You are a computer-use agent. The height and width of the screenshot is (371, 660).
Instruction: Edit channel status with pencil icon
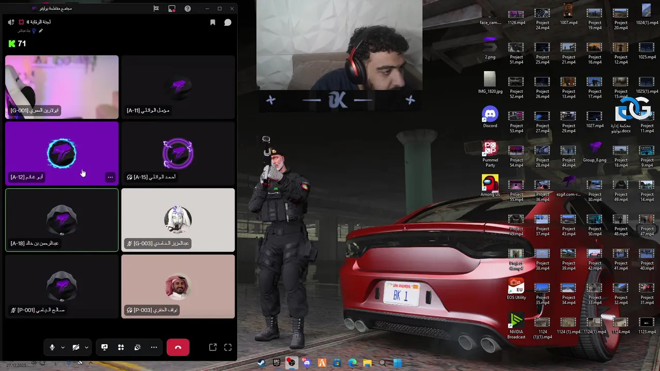[x=41, y=31]
